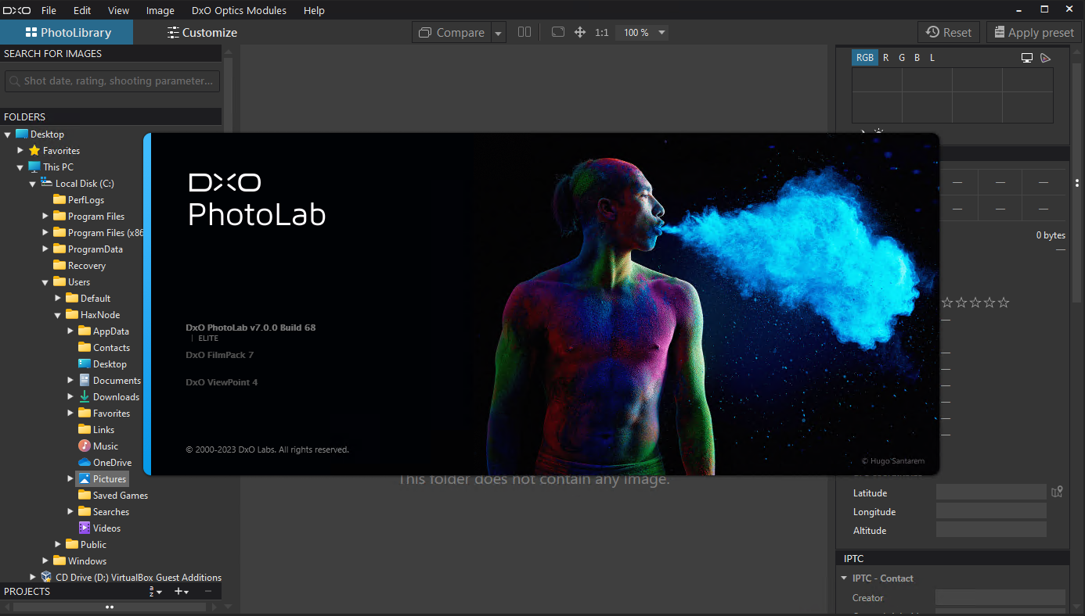
Task: Click the soft proofing icon beside monitor
Action: (1045, 58)
